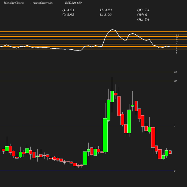The image size is (187, 187).
Task: Click the peak of the white indicator line
Action: [x=112, y=30]
